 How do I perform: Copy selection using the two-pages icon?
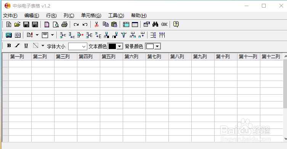(x=106, y=24)
